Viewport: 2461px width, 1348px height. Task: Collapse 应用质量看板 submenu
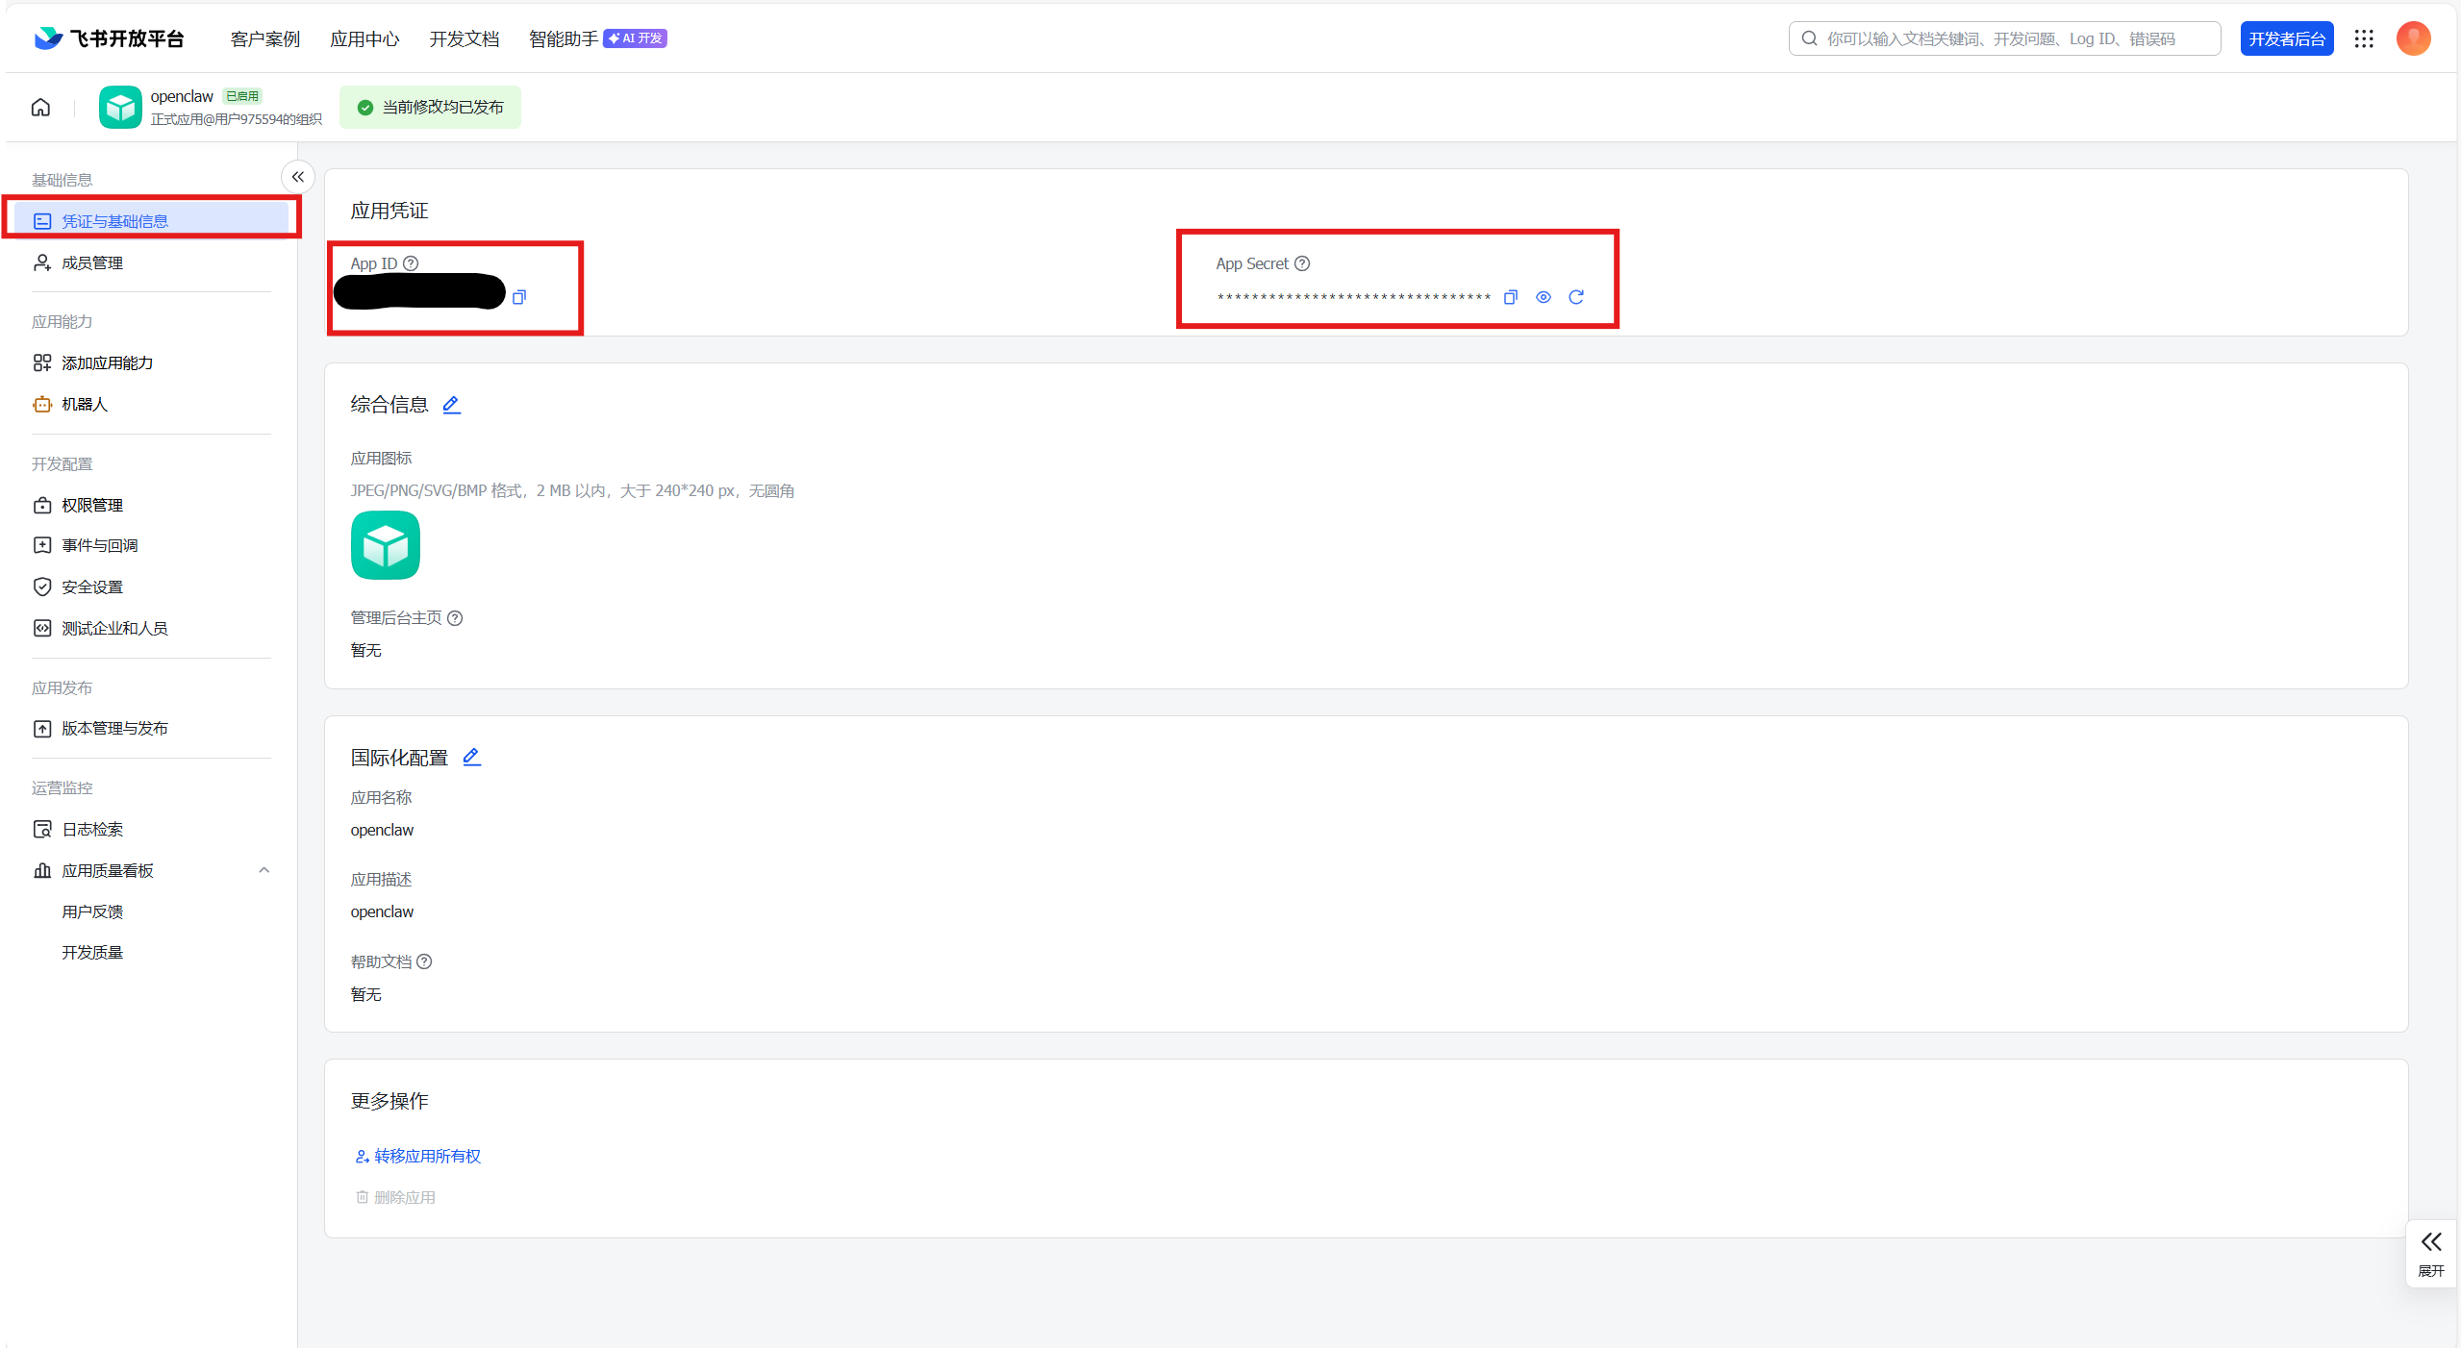click(x=264, y=870)
